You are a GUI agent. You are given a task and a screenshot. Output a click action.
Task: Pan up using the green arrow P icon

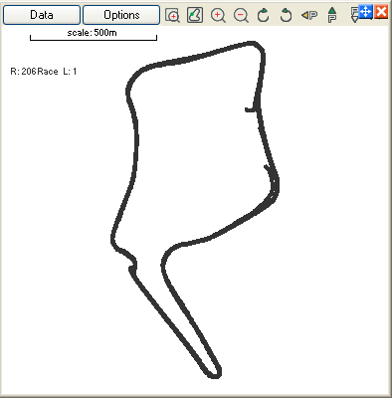pos(332,15)
